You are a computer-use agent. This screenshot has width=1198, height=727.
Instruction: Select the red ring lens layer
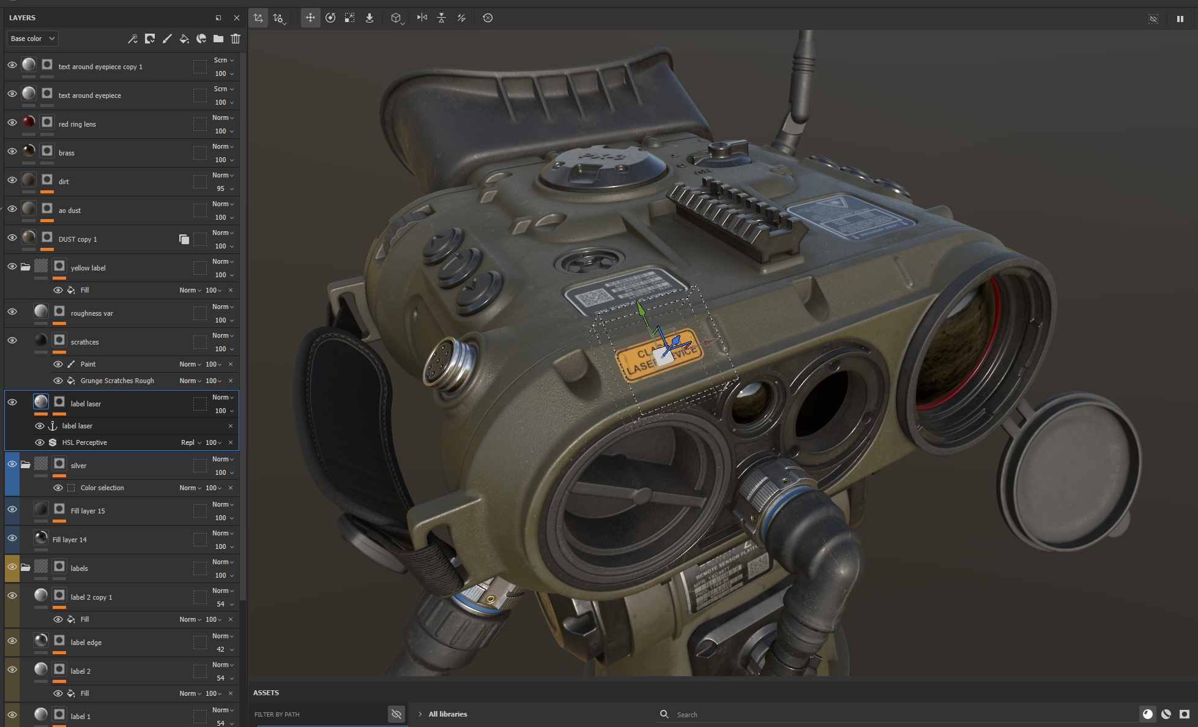(x=77, y=124)
